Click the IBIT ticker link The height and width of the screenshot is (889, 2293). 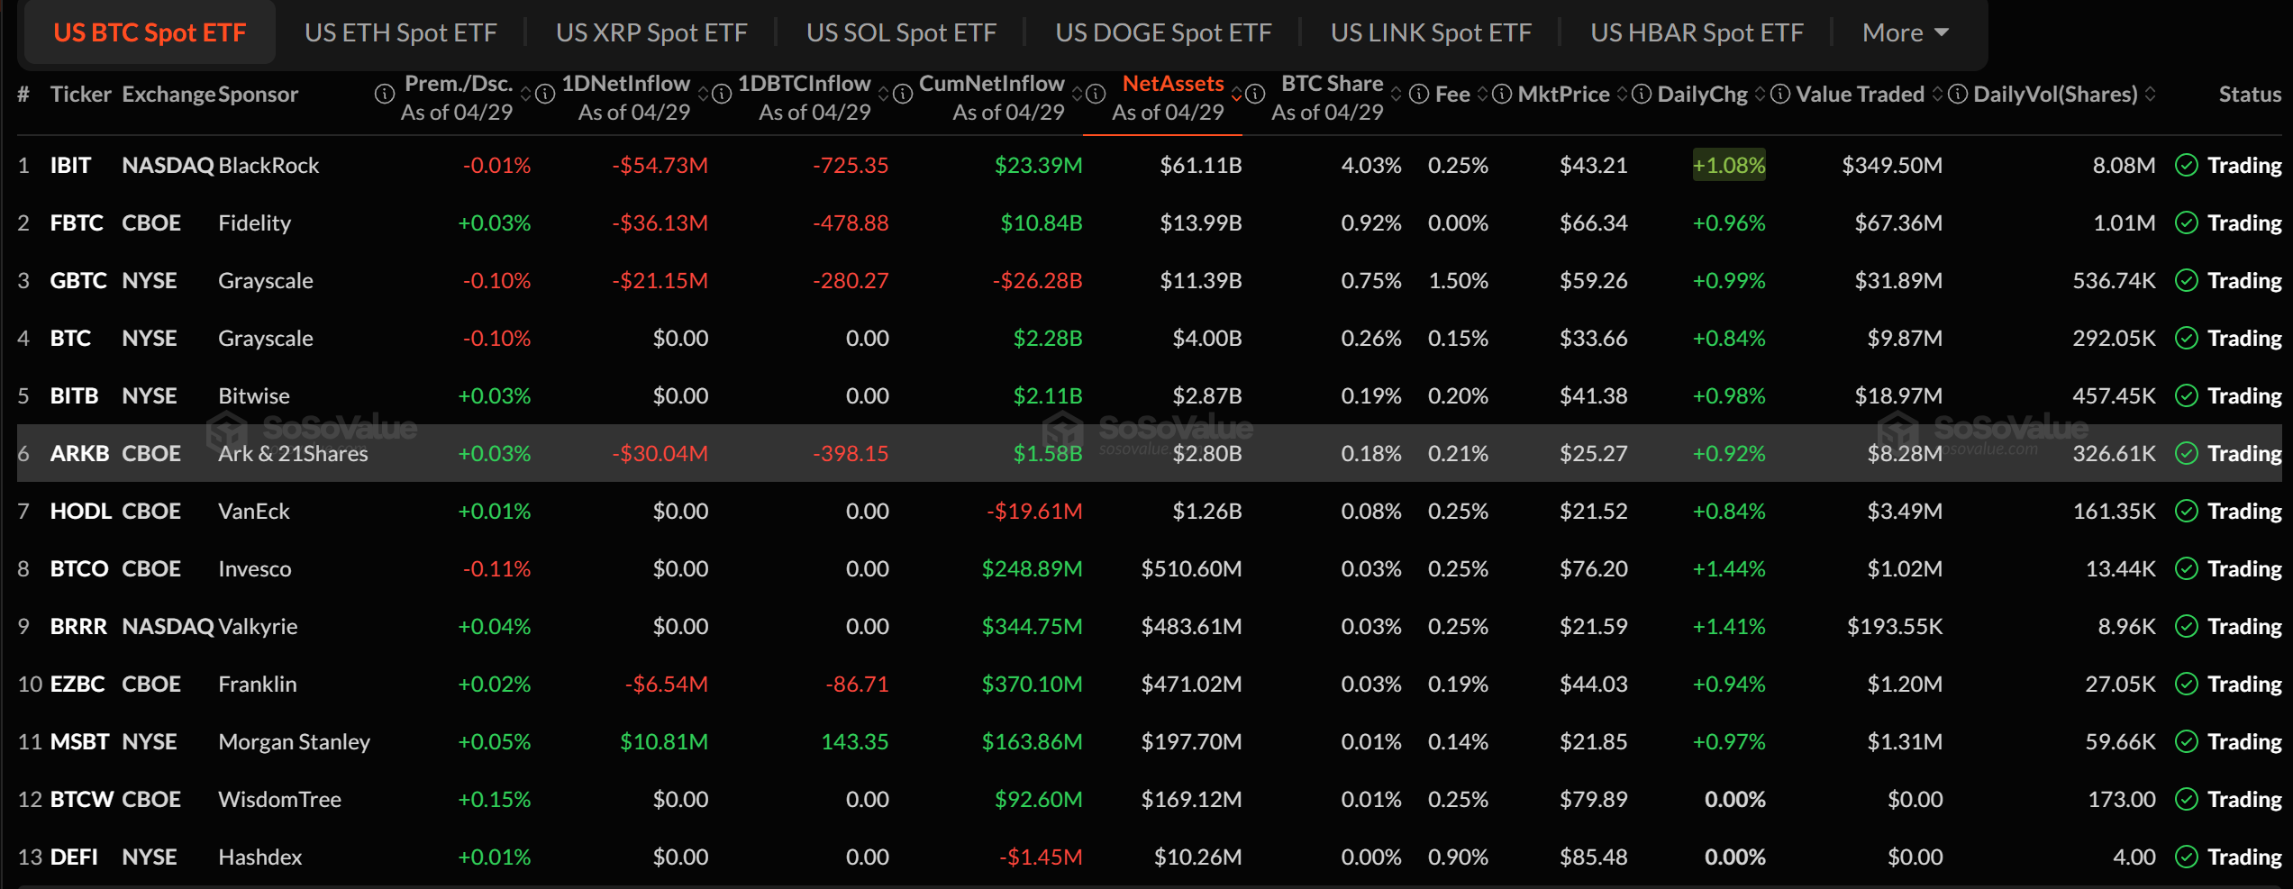pos(71,165)
